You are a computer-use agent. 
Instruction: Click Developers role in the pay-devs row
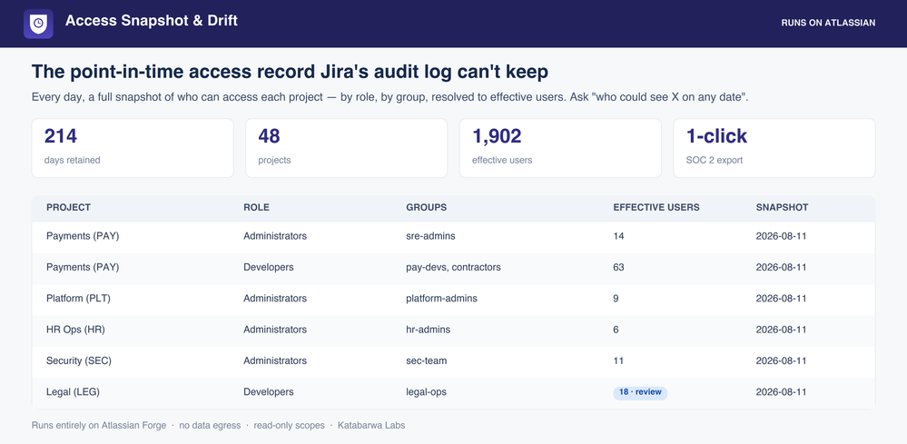pos(269,268)
